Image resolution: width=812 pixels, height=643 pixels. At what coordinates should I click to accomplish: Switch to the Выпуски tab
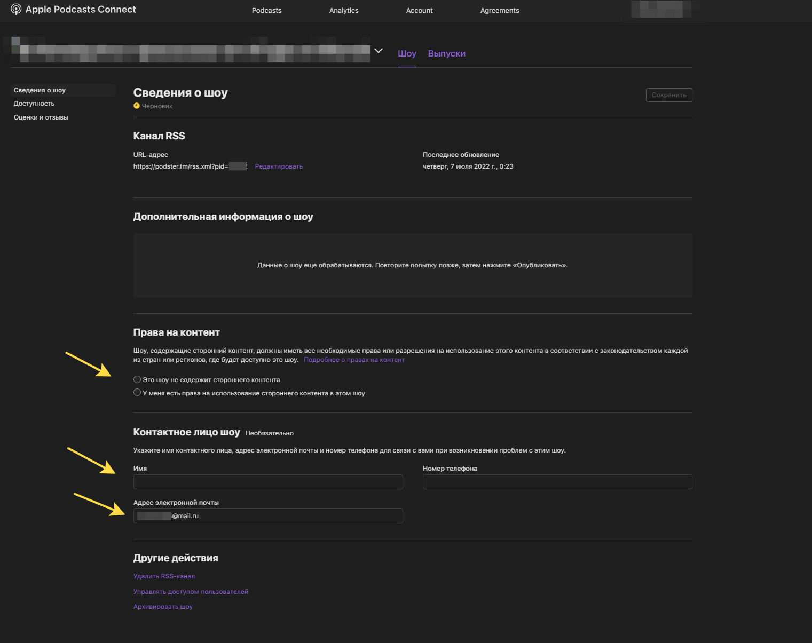point(447,53)
